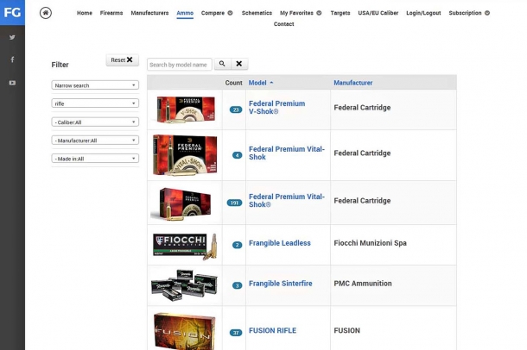Open the Manufacturers menu item
The image size is (527, 350).
[149, 13]
